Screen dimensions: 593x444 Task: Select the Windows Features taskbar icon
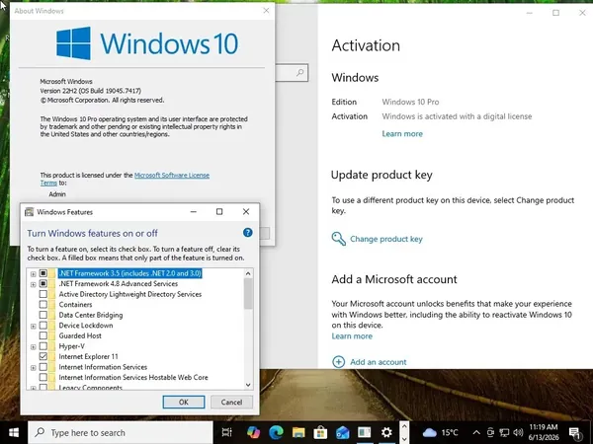[365, 432]
